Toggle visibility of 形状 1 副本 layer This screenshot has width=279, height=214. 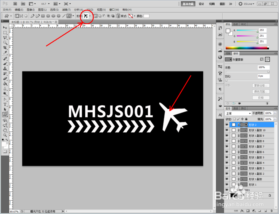[227, 179]
